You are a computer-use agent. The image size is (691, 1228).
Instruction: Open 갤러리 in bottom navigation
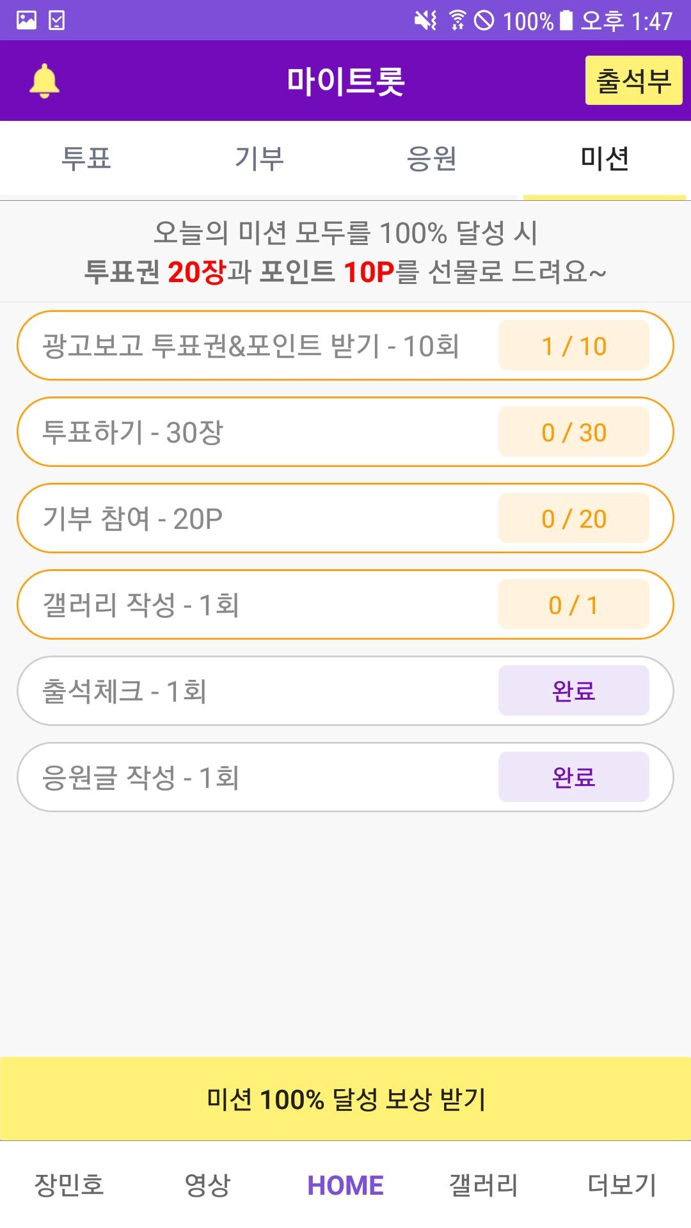coord(484,1185)
